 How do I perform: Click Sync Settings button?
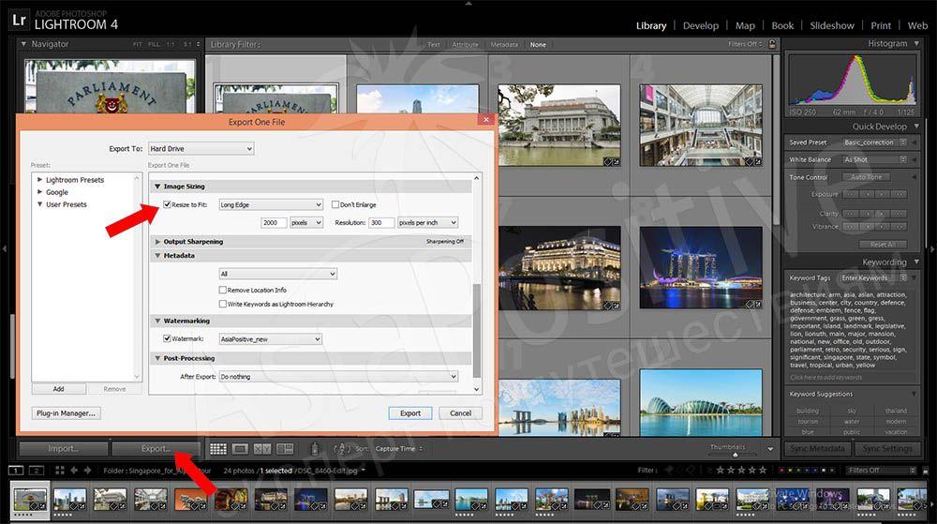[x=886, y=448]
